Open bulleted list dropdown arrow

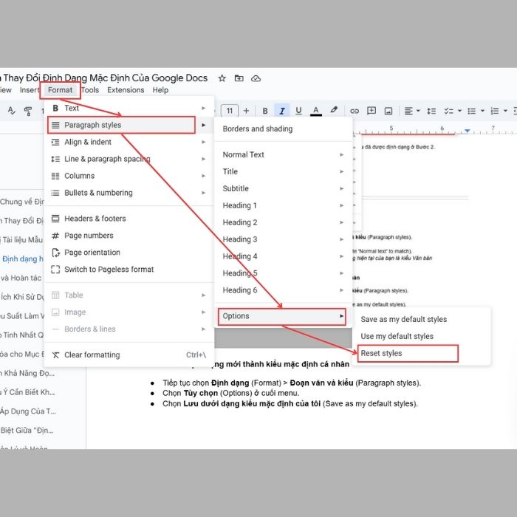[483, 111]
